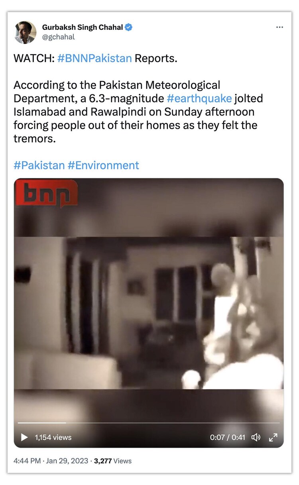
Task: Click the 0:07 / 0:41 time indicator
Action: (228, 437)
